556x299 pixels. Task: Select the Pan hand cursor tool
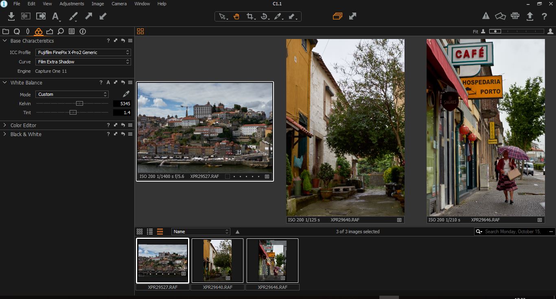[x=236, y=16]
